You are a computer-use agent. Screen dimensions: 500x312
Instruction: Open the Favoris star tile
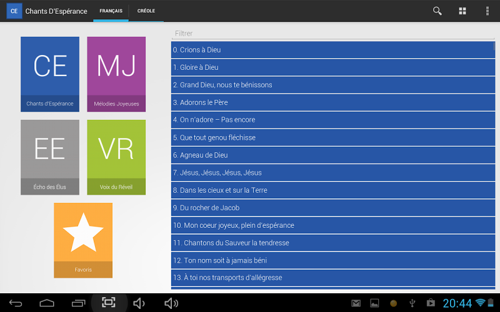pyautogui.click(x=83, y=240)
